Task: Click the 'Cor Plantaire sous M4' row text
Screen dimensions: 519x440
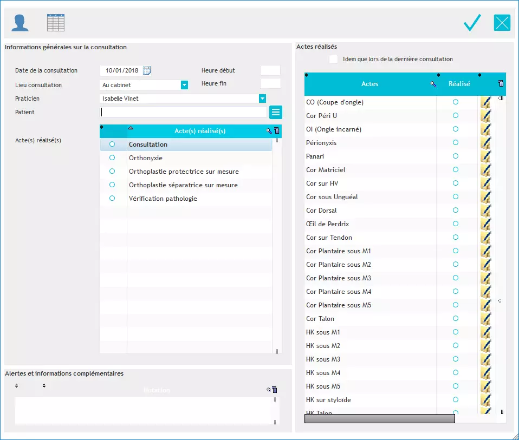Action: click(338, 292)
